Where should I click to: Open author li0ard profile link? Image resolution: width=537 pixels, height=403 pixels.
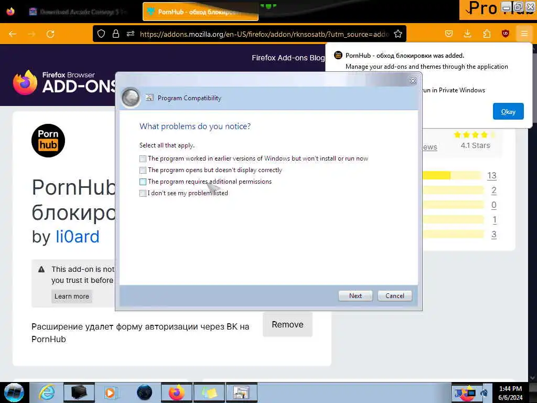click(x=78, y=237)
